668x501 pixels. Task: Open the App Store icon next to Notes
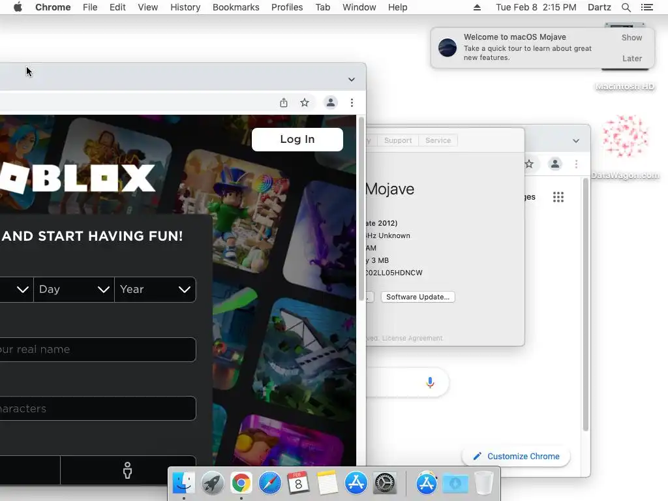356,483
